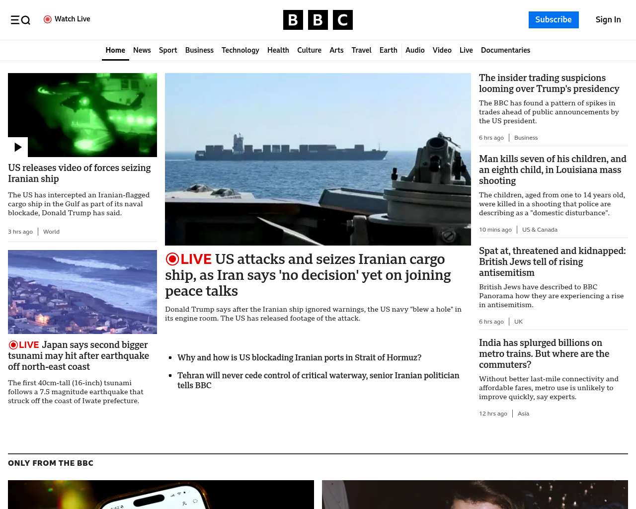Viewport: 636px width, 509px height.
Task: Go to the Documentaries section
Action: [505, 50]
